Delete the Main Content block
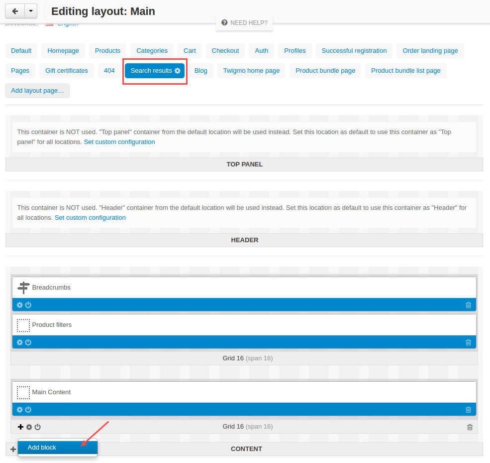 (468, 410)
